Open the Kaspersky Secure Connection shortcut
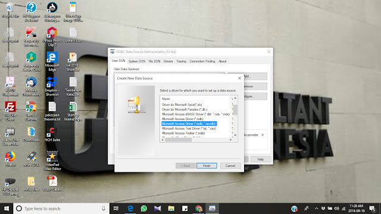The image size is (381, 214). click(x=31, y=61)
